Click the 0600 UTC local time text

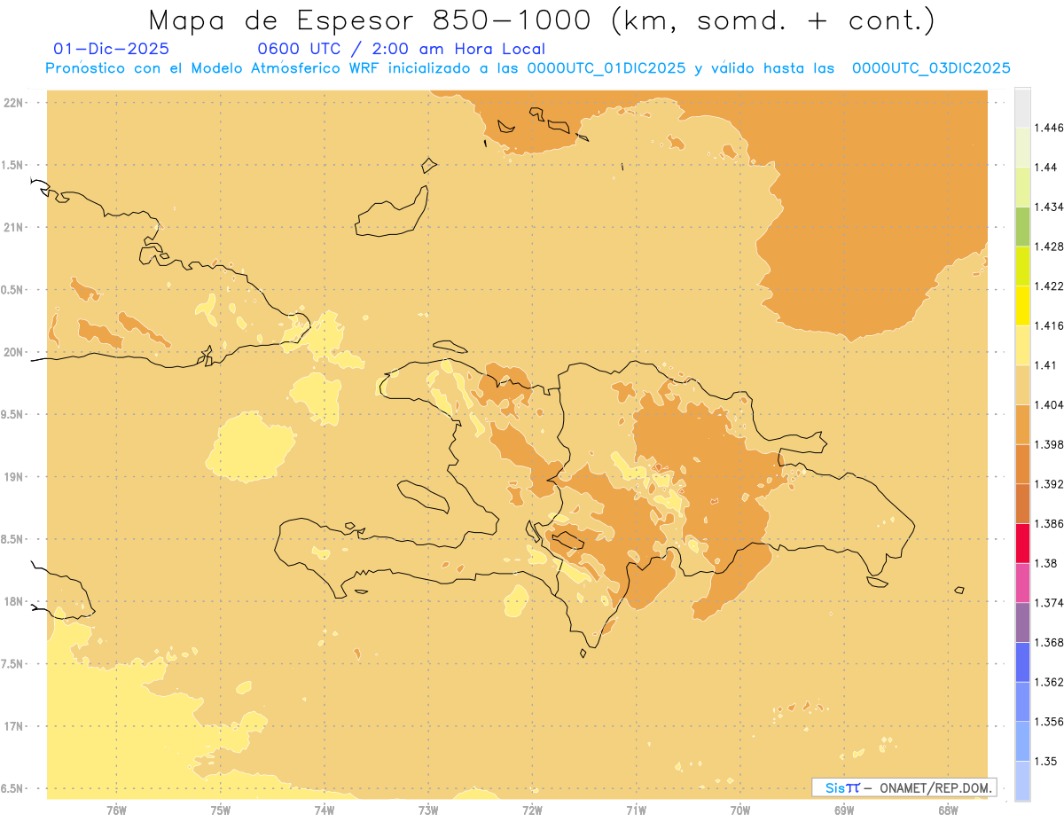[x=401, y=49]
